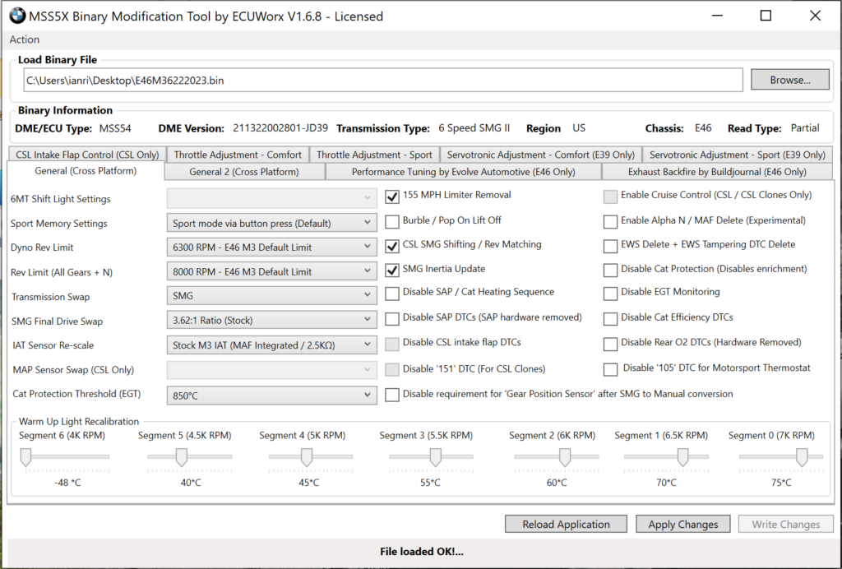Click the binary file path field
This screenshot has height=569, width=842.
tap(383, 80)
